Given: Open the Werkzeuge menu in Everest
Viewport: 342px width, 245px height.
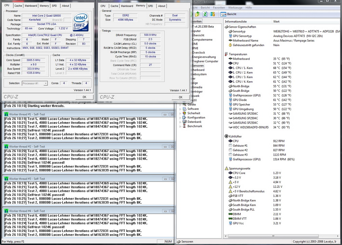Looking at the screenshot, I should 235,8.
